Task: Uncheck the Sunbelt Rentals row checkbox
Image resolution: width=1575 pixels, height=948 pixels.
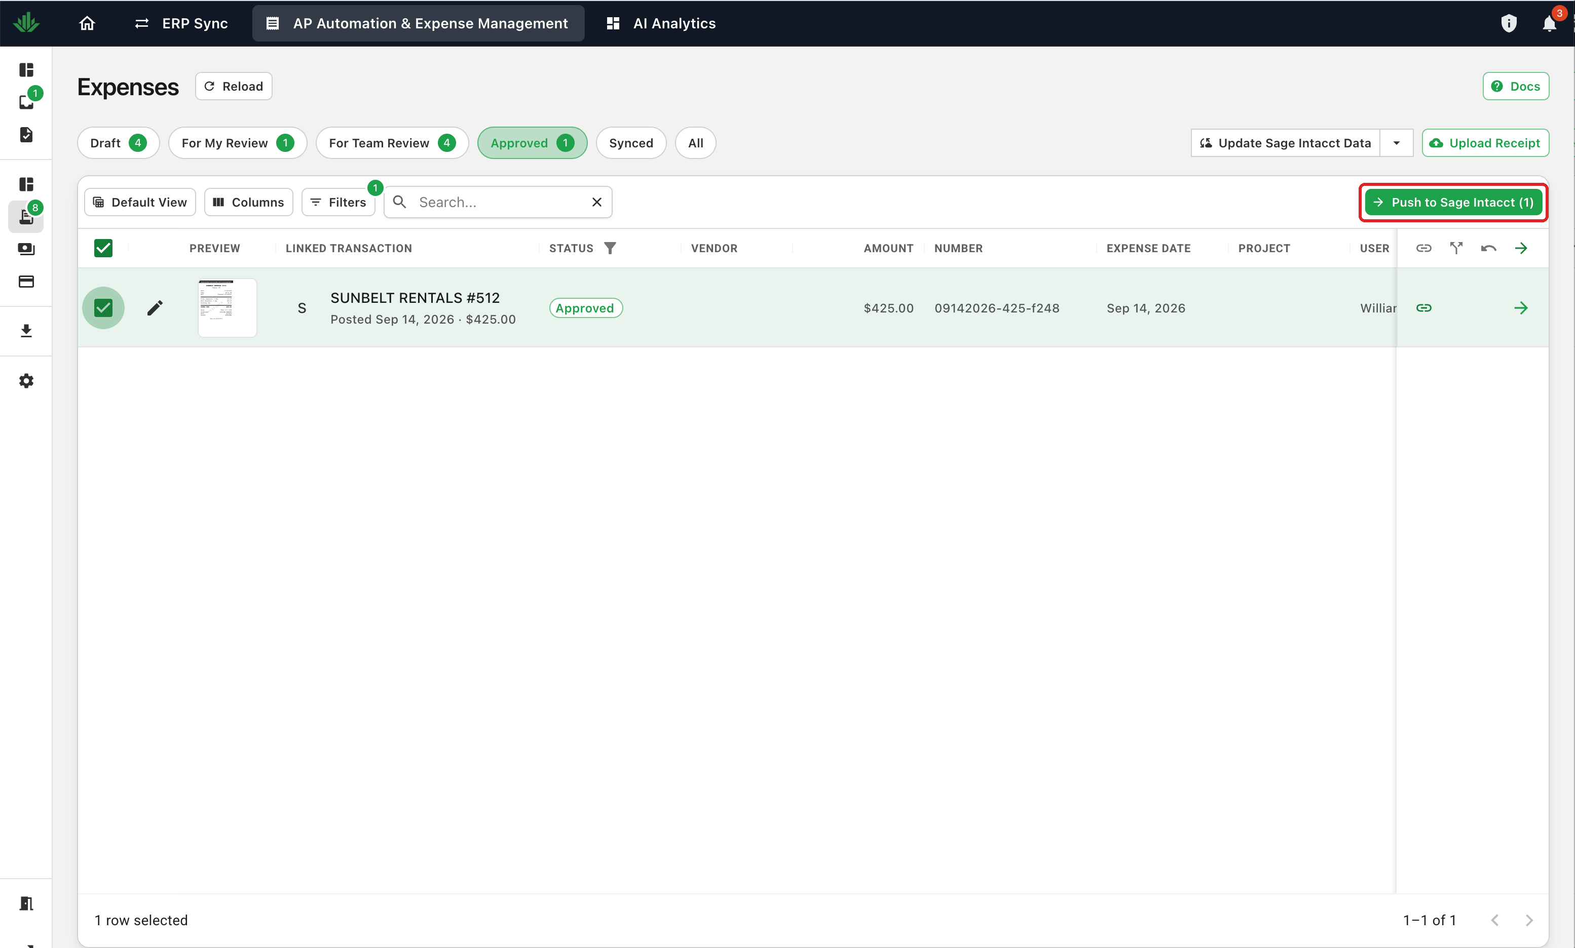Action: 103,308
